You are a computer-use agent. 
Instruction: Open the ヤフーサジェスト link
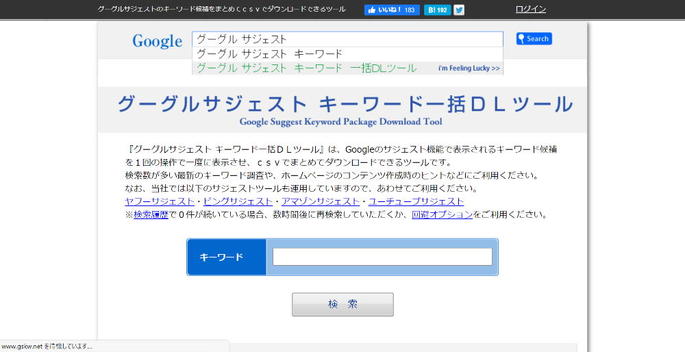(x=160, y=201)
